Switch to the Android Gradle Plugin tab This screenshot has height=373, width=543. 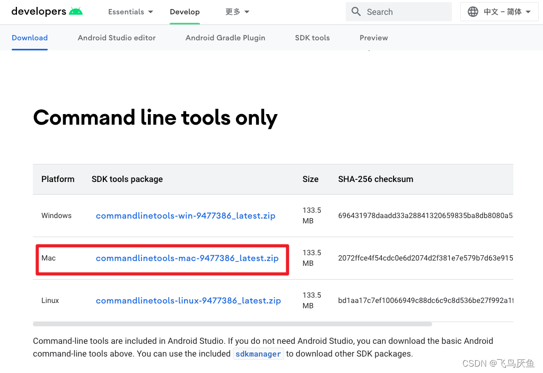point(225,38)
